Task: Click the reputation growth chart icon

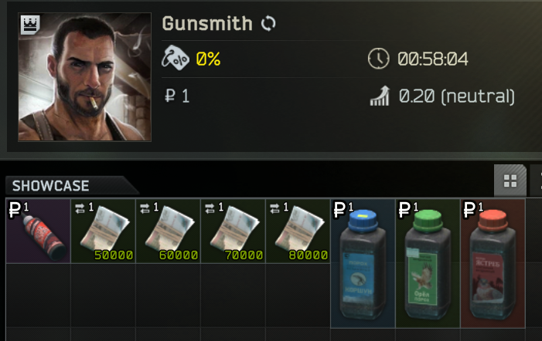Action: 380,96
